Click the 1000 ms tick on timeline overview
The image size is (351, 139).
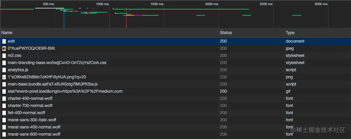(102, 4)
